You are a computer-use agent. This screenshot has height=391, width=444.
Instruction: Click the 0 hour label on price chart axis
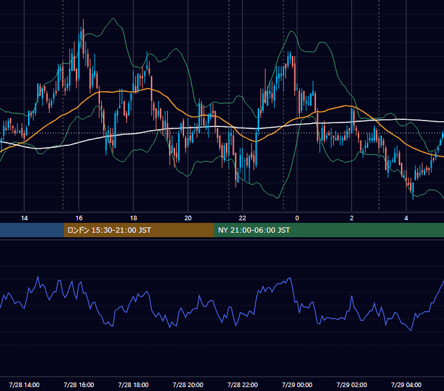coord(297,218)
